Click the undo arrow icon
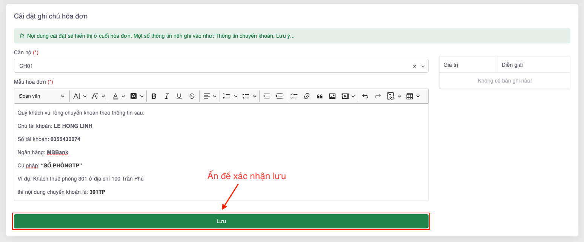The width and height of the screenshot is (584, 242). 365,96
